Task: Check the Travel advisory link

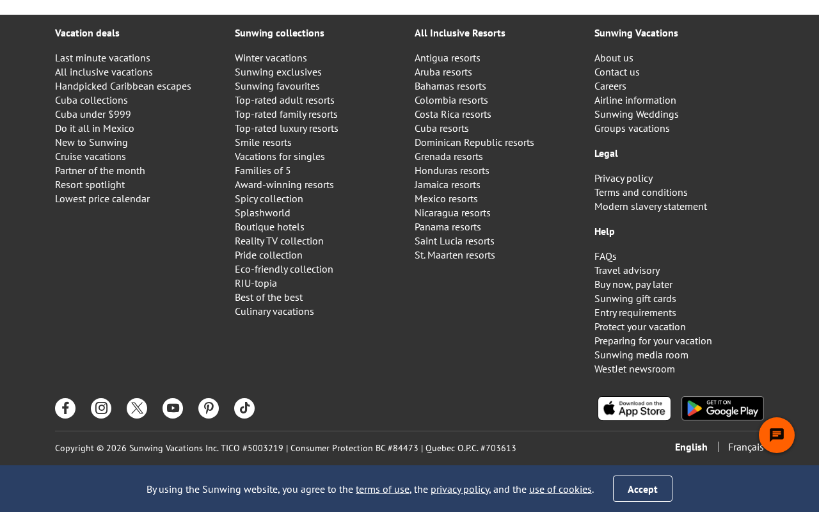Action: [x=627, y=270]
